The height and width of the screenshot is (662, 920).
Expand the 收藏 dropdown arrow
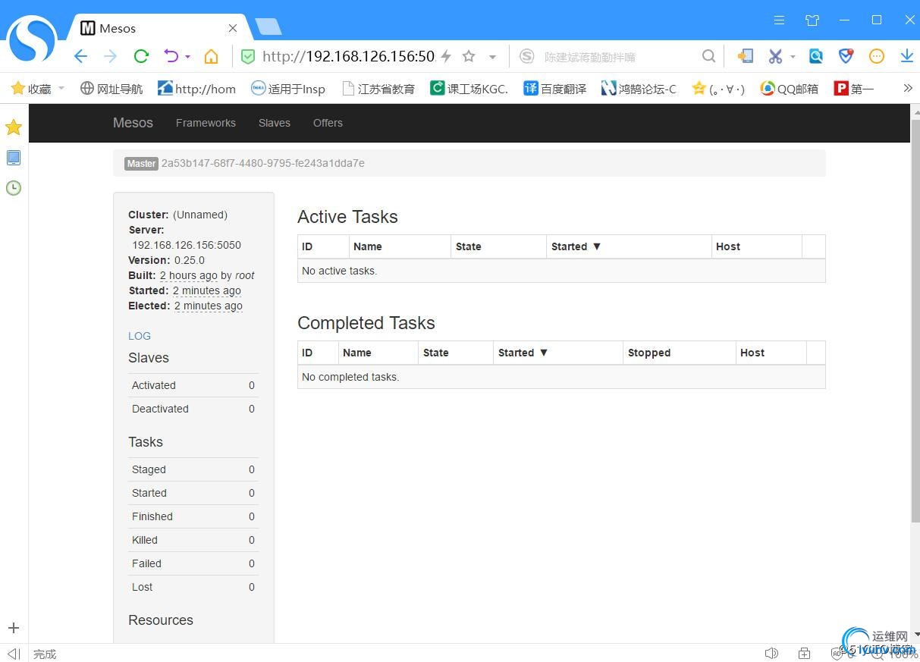click(x=61, y=89)
